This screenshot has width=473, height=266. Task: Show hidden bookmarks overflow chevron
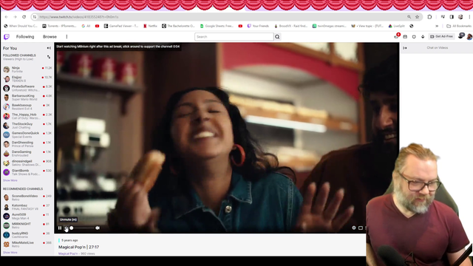(437, 27)
